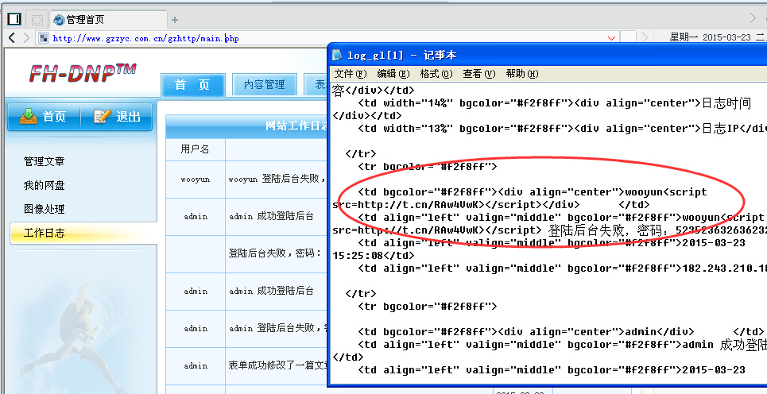Go forward with the browser forward arrow
The width and height of the screenshot is (767, 394).
click(26, 37)
